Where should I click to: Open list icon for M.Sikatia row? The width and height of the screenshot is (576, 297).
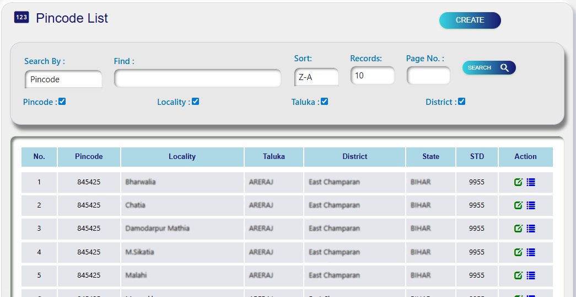531,252
